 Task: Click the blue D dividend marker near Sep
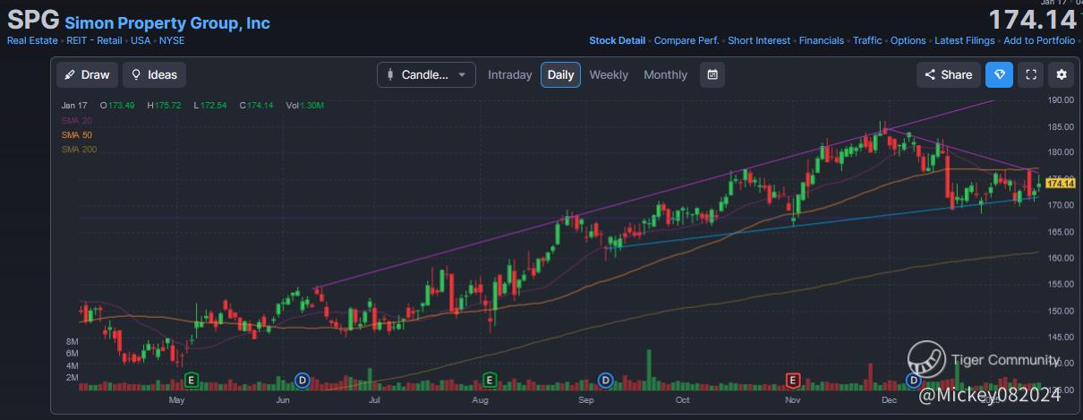point(606,381)
